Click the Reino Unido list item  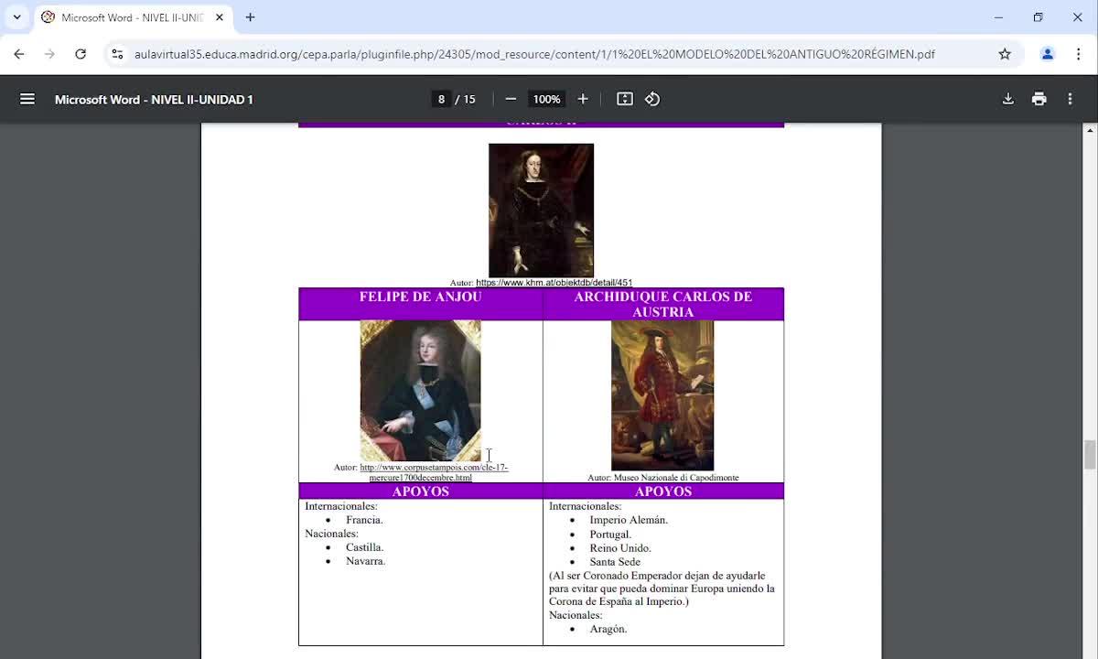point(620,548)
